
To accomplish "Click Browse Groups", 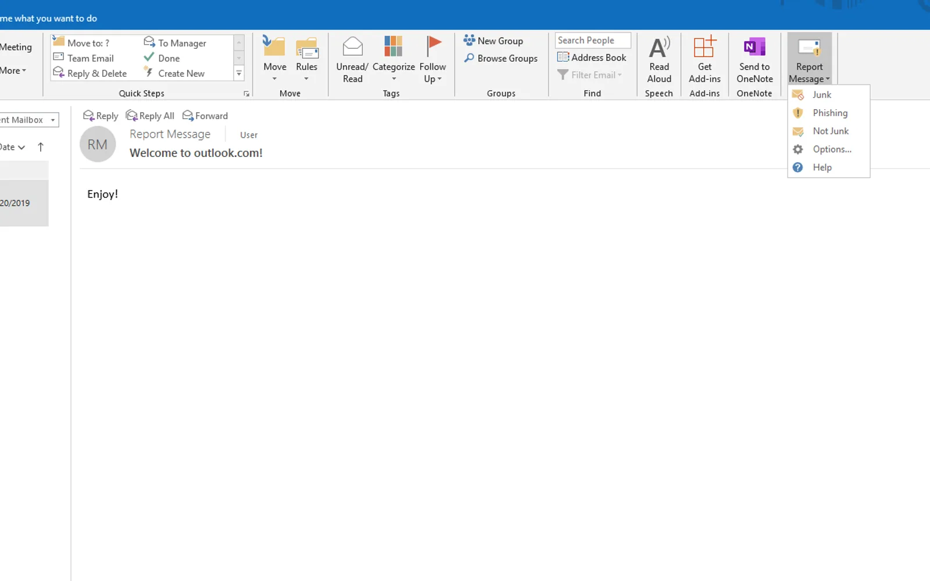I will tap(501, 58).
